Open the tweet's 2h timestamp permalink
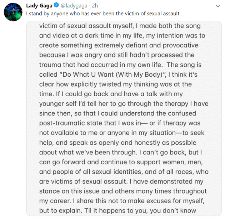 pos(95,6)
